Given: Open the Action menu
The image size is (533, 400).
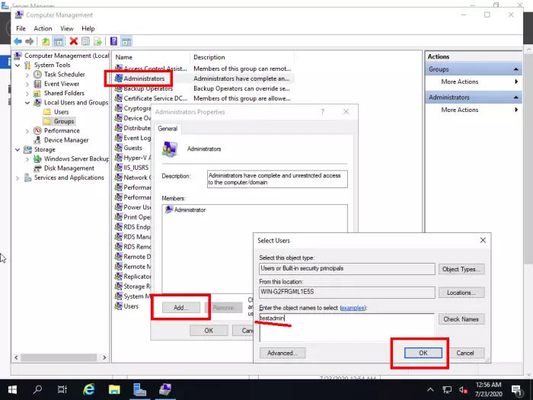Looking at the screenshot, I should [43, 29].
